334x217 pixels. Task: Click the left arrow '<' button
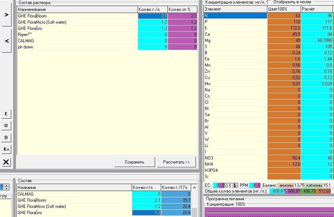coord(7,41)
